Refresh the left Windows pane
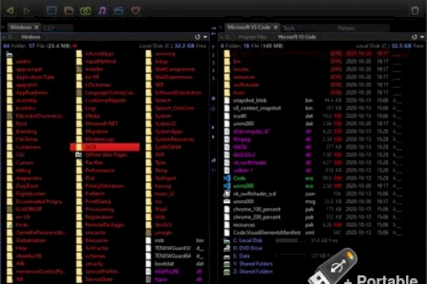 click(198, 37)
